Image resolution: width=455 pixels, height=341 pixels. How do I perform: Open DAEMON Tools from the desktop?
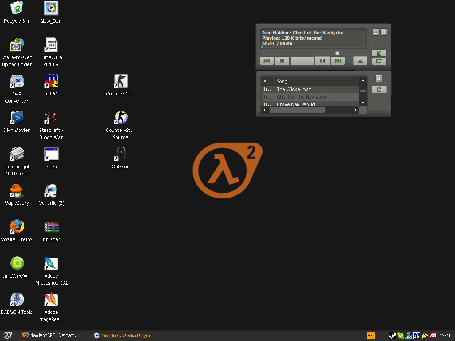click(x=17, y=300)
